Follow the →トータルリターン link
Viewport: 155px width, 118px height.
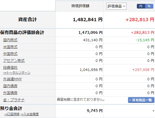[17, 73]
